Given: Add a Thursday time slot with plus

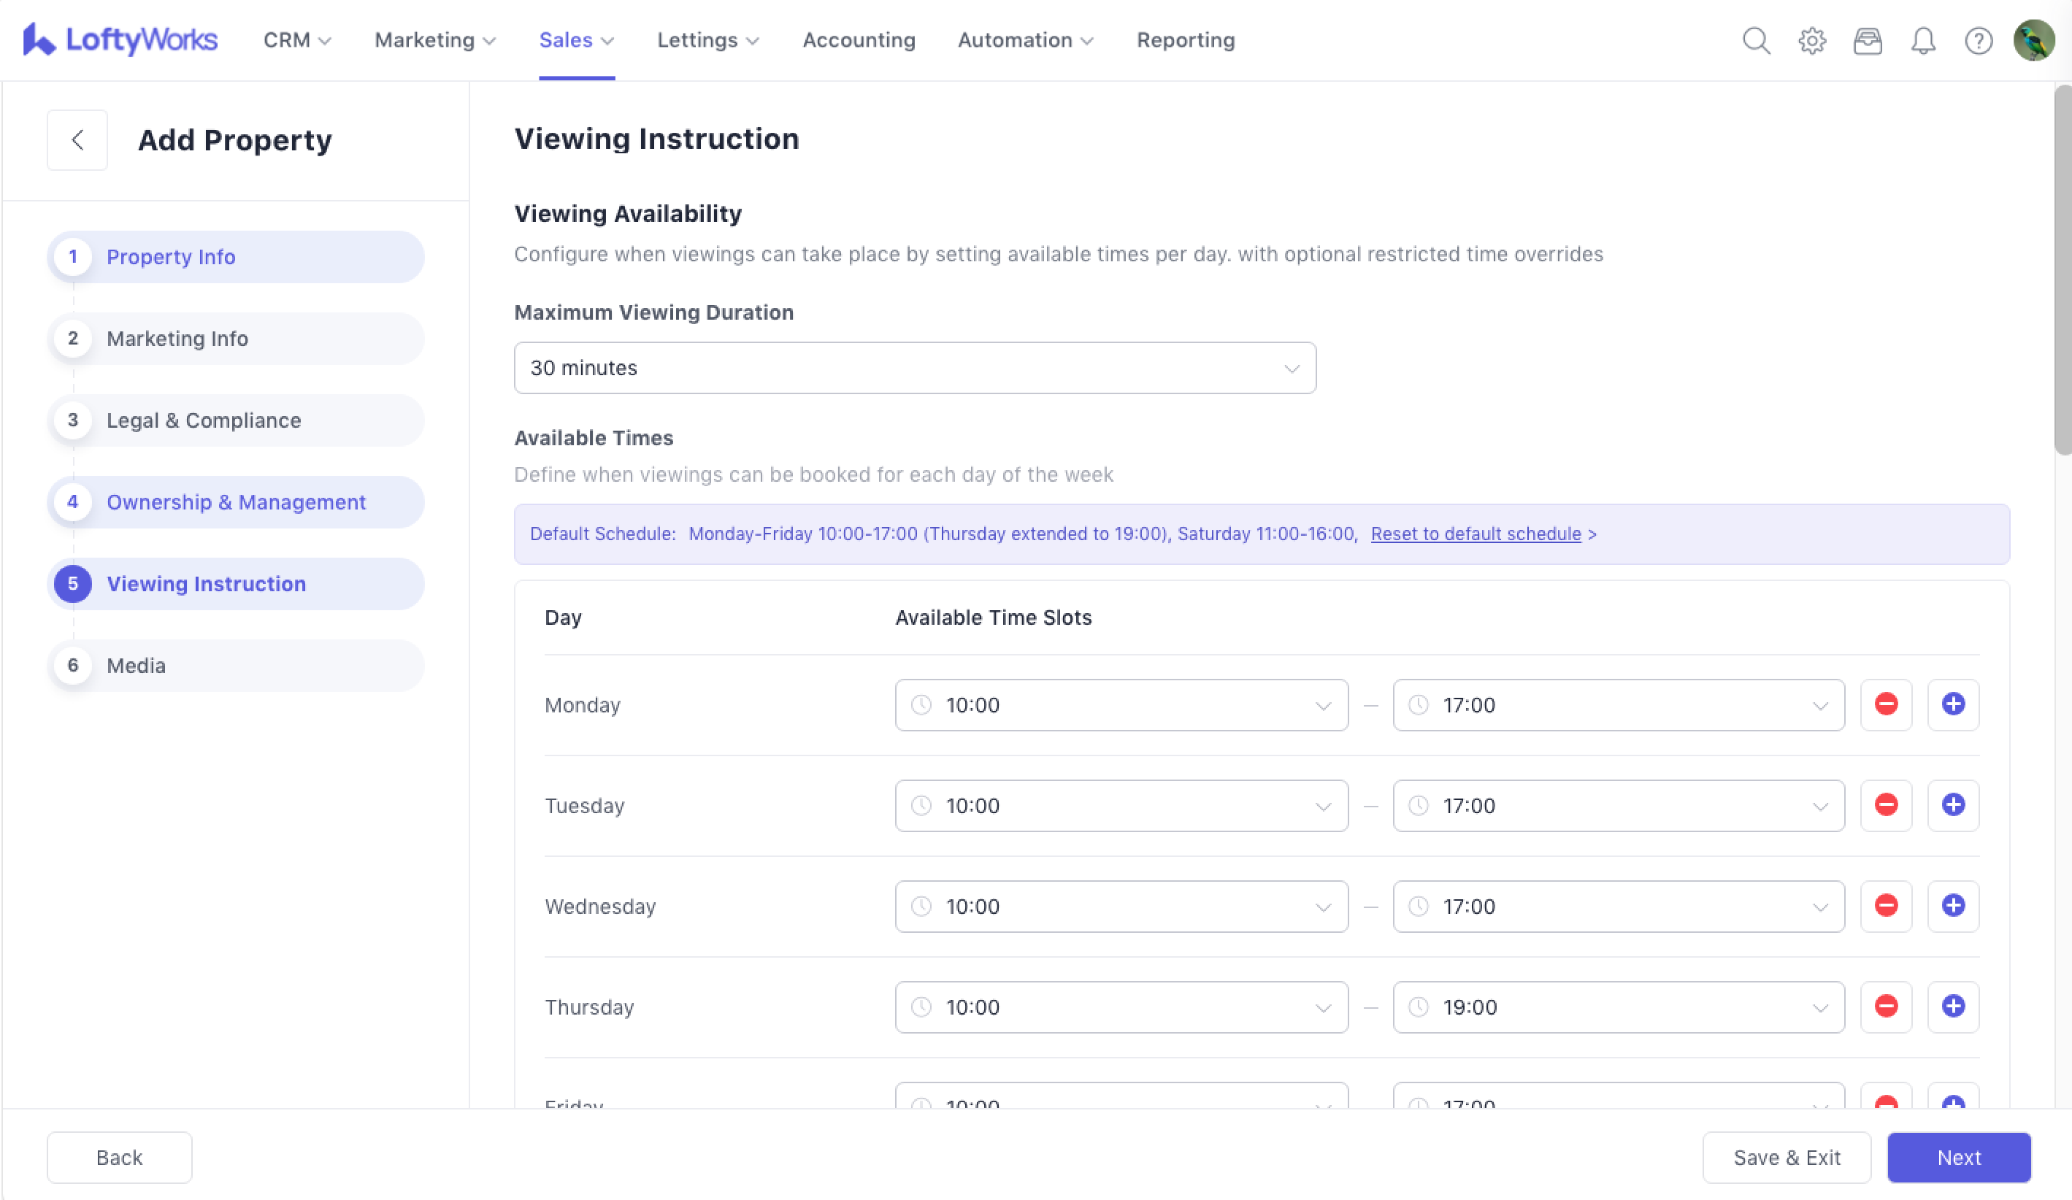Looking at the screenshot, I should coord(1953,1006).
